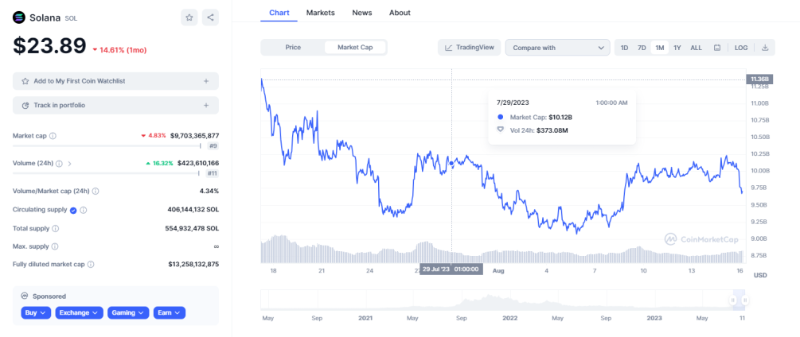
Task: Open the calendar date range picker icon
Action: pos(717,48)
